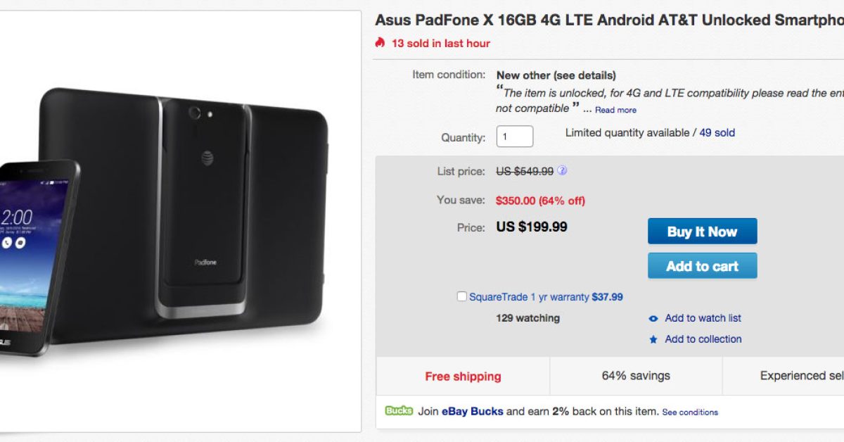Click the Asus PadFone X listing title
Viewport: 844px width, 442px height.
609,20
